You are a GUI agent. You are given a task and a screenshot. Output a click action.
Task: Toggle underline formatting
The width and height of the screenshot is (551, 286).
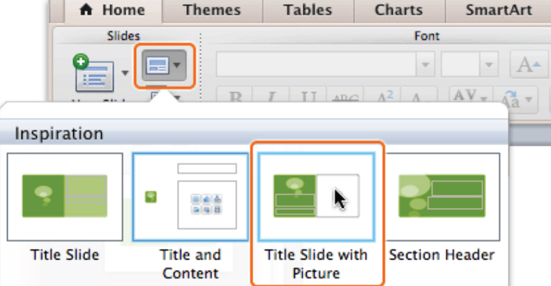pyautogui.click(x=309, y=95)
